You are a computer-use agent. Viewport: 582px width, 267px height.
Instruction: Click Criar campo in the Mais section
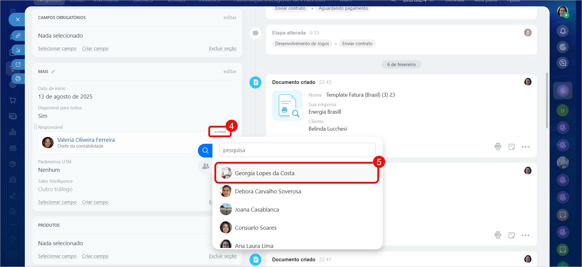point(95,202)
